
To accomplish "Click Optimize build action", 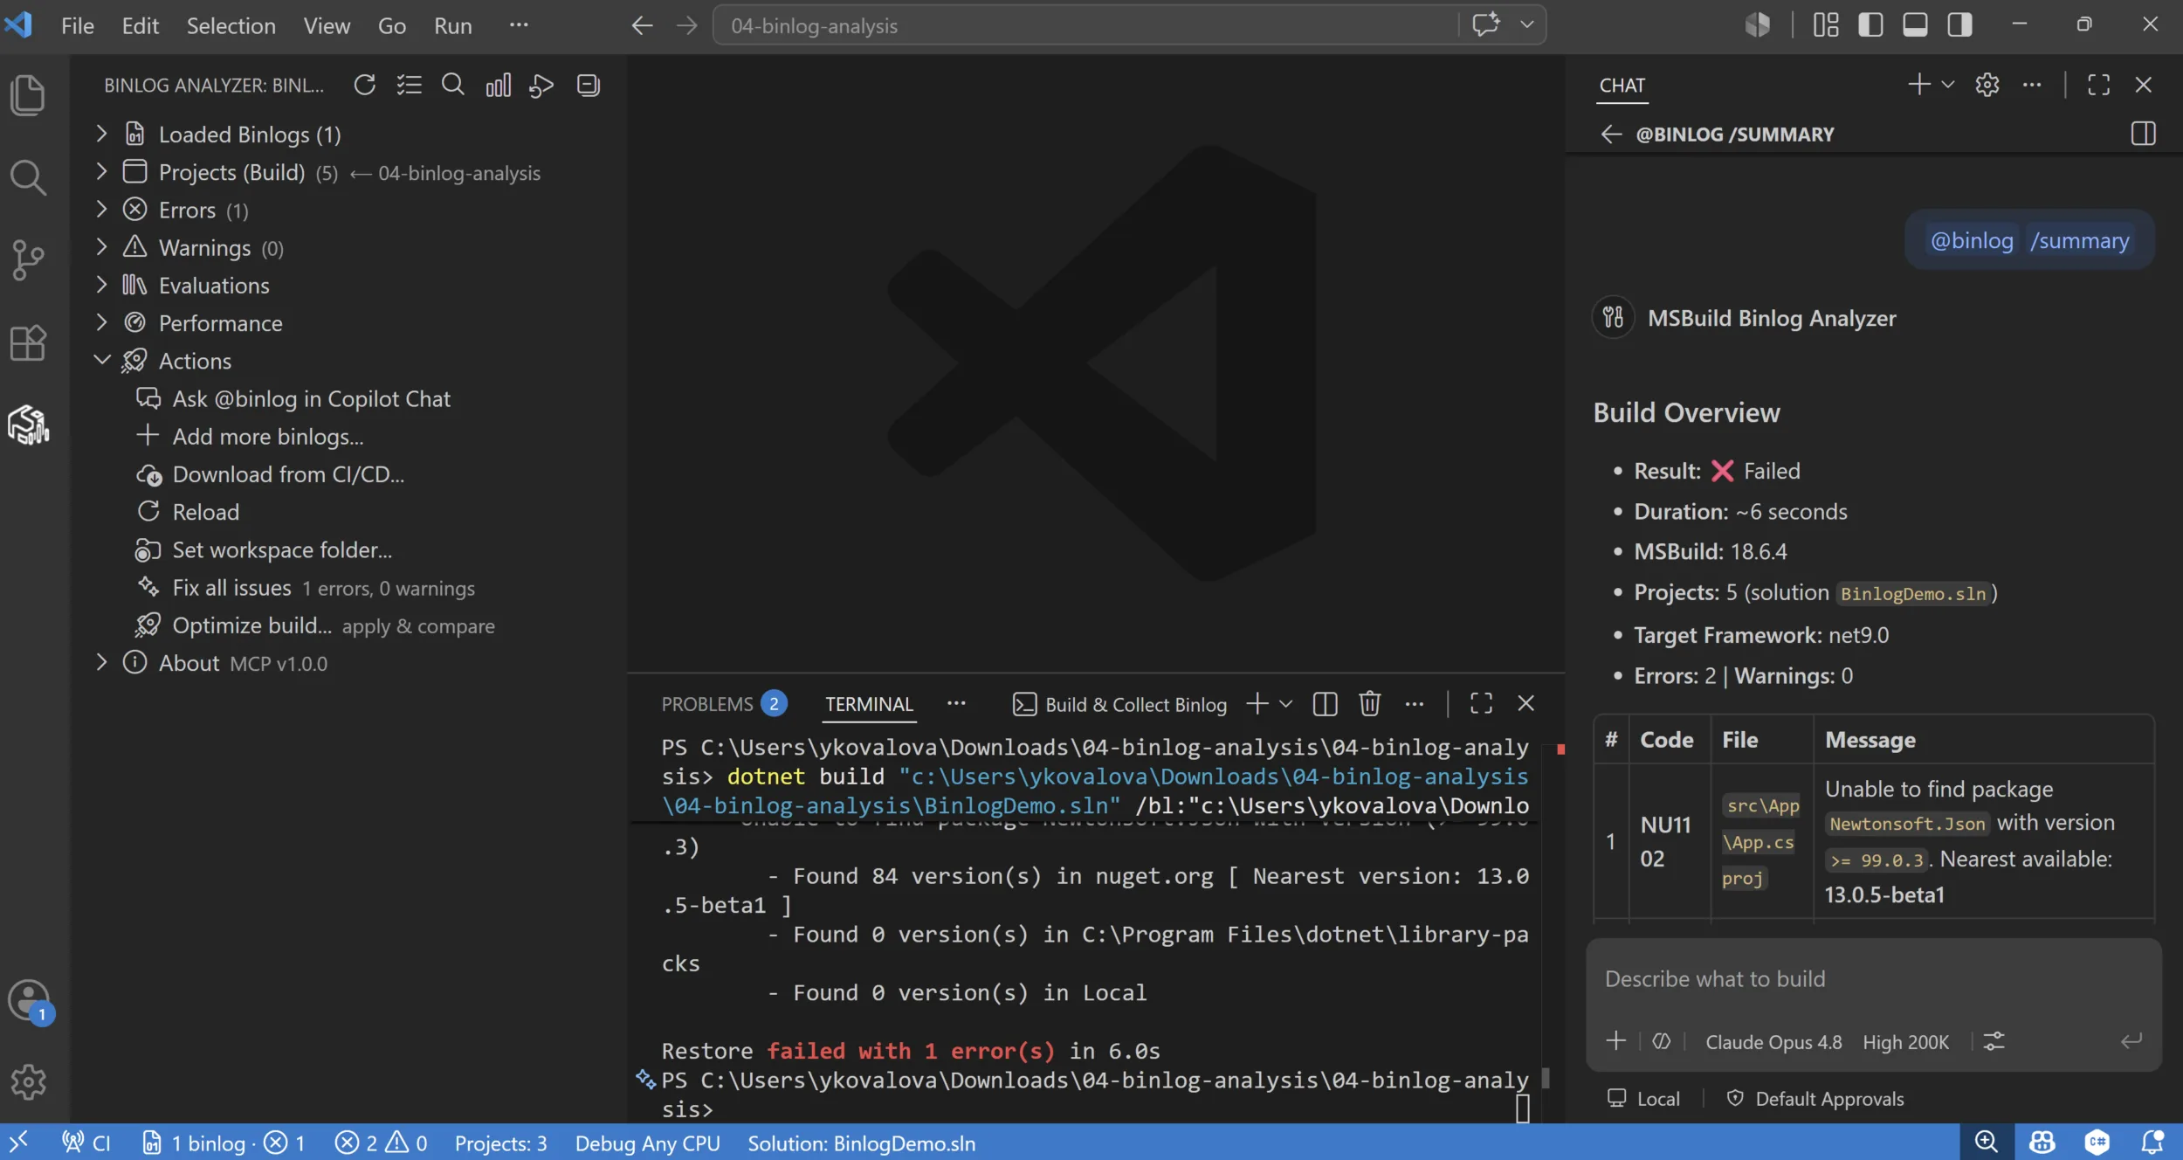I will [251, 625].
